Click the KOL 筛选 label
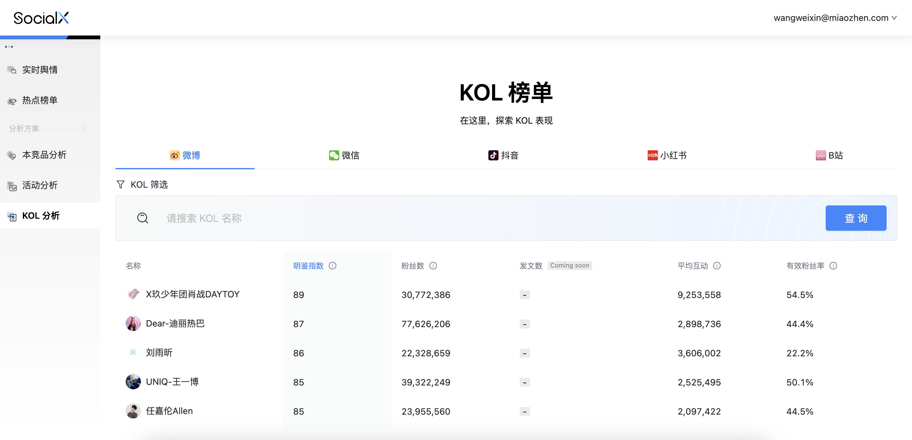This screenshot has height=440, width=912. pos(149,184)
